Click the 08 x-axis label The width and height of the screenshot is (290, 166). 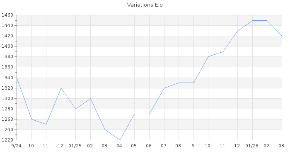tap(179, 146)
